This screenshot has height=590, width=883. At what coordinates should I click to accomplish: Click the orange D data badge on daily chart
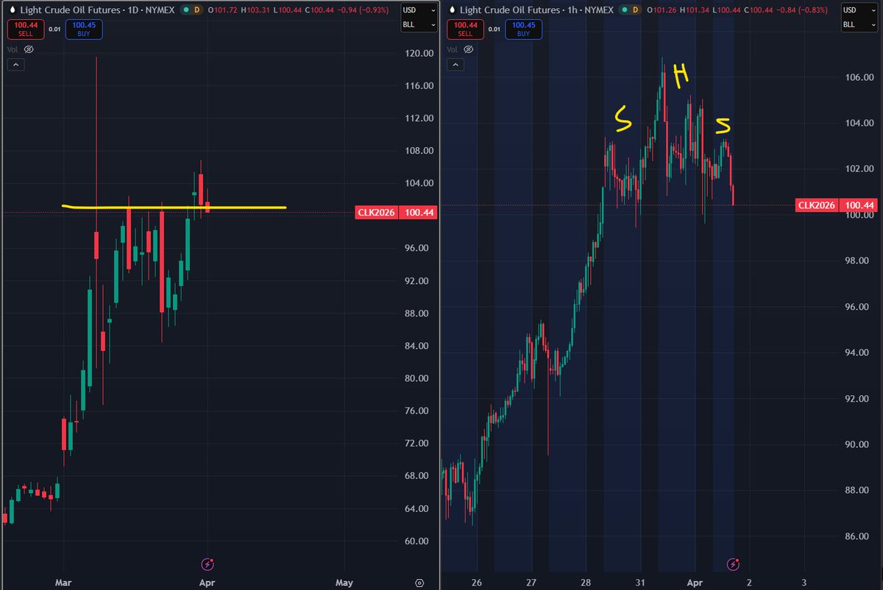click(197, 10)
